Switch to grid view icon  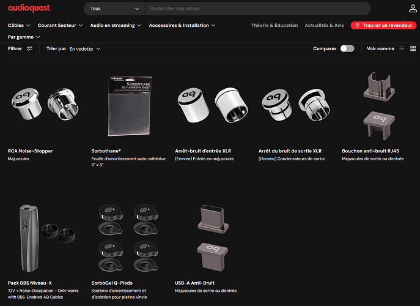[x=413, y=48]
